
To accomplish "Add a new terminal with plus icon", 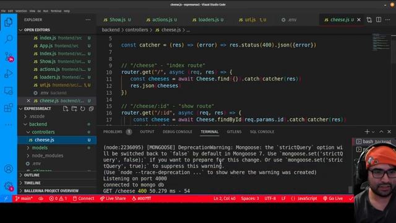I will 367,132.
